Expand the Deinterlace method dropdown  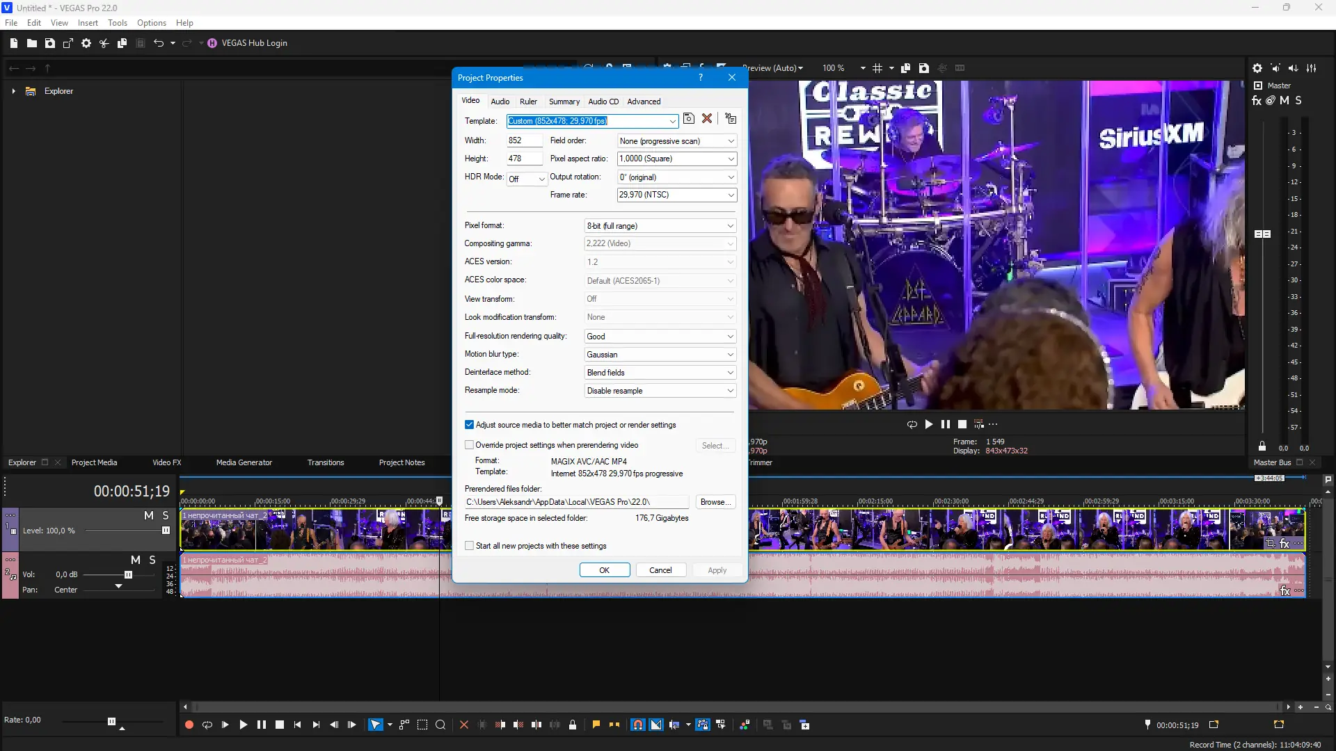[730, 373]
